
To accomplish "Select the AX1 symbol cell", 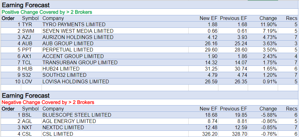I will click(x=27, y=56).
